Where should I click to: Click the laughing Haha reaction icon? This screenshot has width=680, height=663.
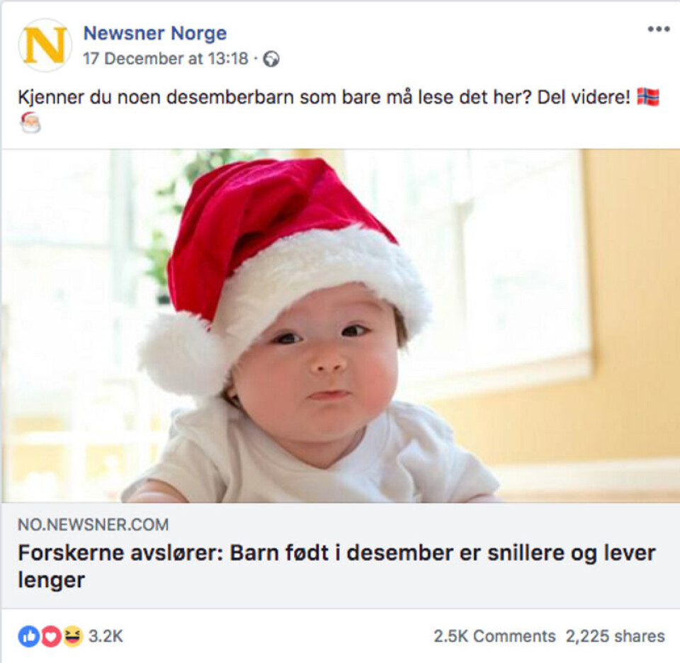click(x=72, y=636)
